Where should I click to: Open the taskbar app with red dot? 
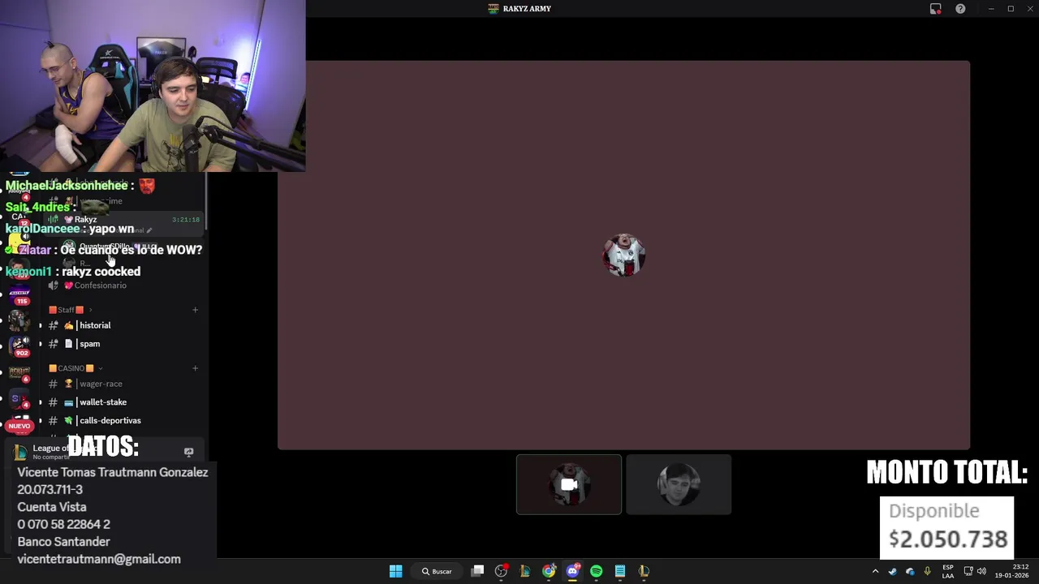(x=501, y=571)
